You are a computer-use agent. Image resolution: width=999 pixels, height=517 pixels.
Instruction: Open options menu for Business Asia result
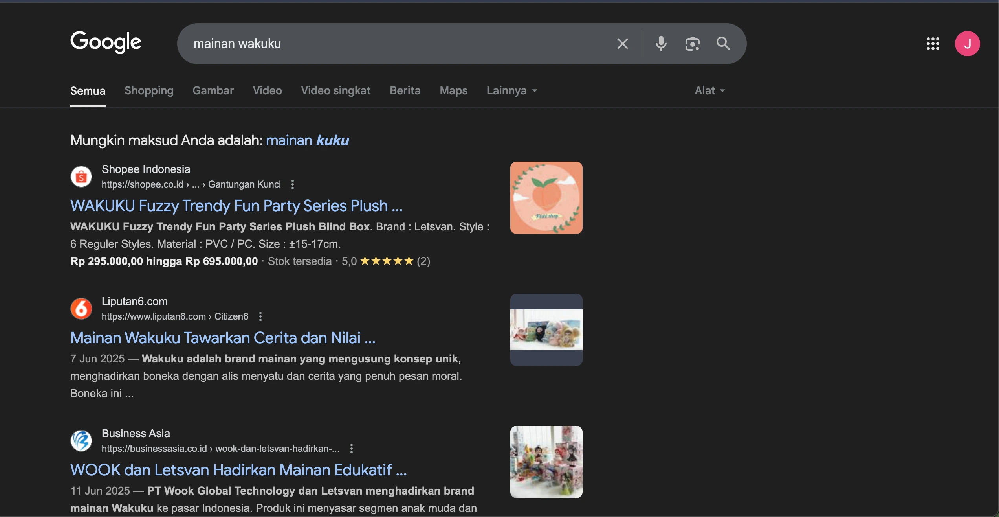pyautogui.click(x=352, y=449)
